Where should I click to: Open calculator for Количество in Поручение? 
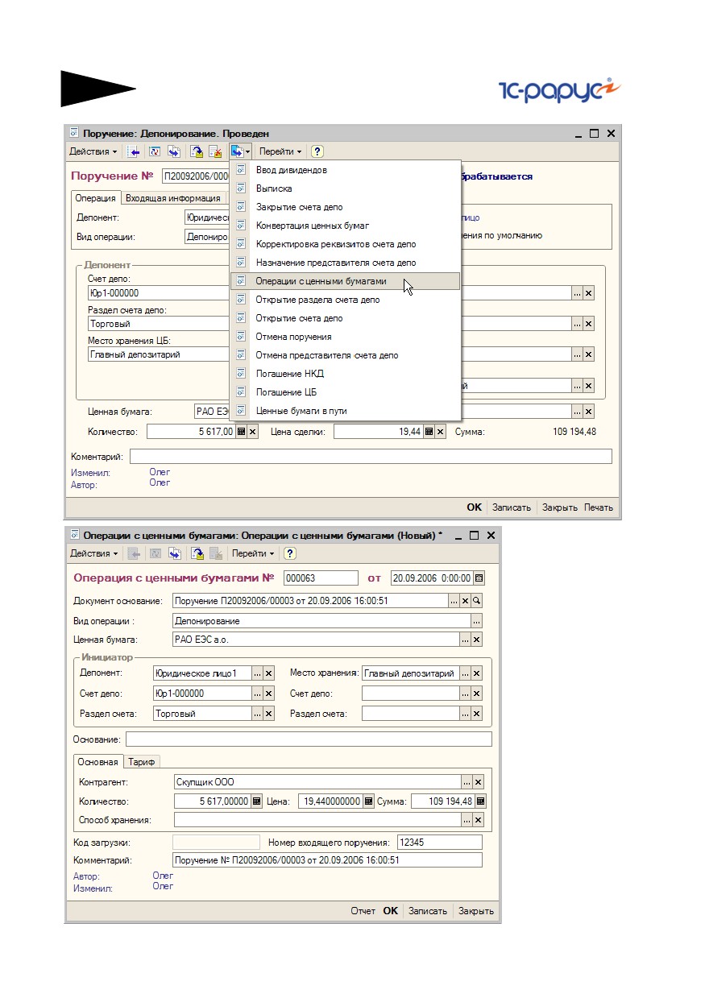coord(240,433)
